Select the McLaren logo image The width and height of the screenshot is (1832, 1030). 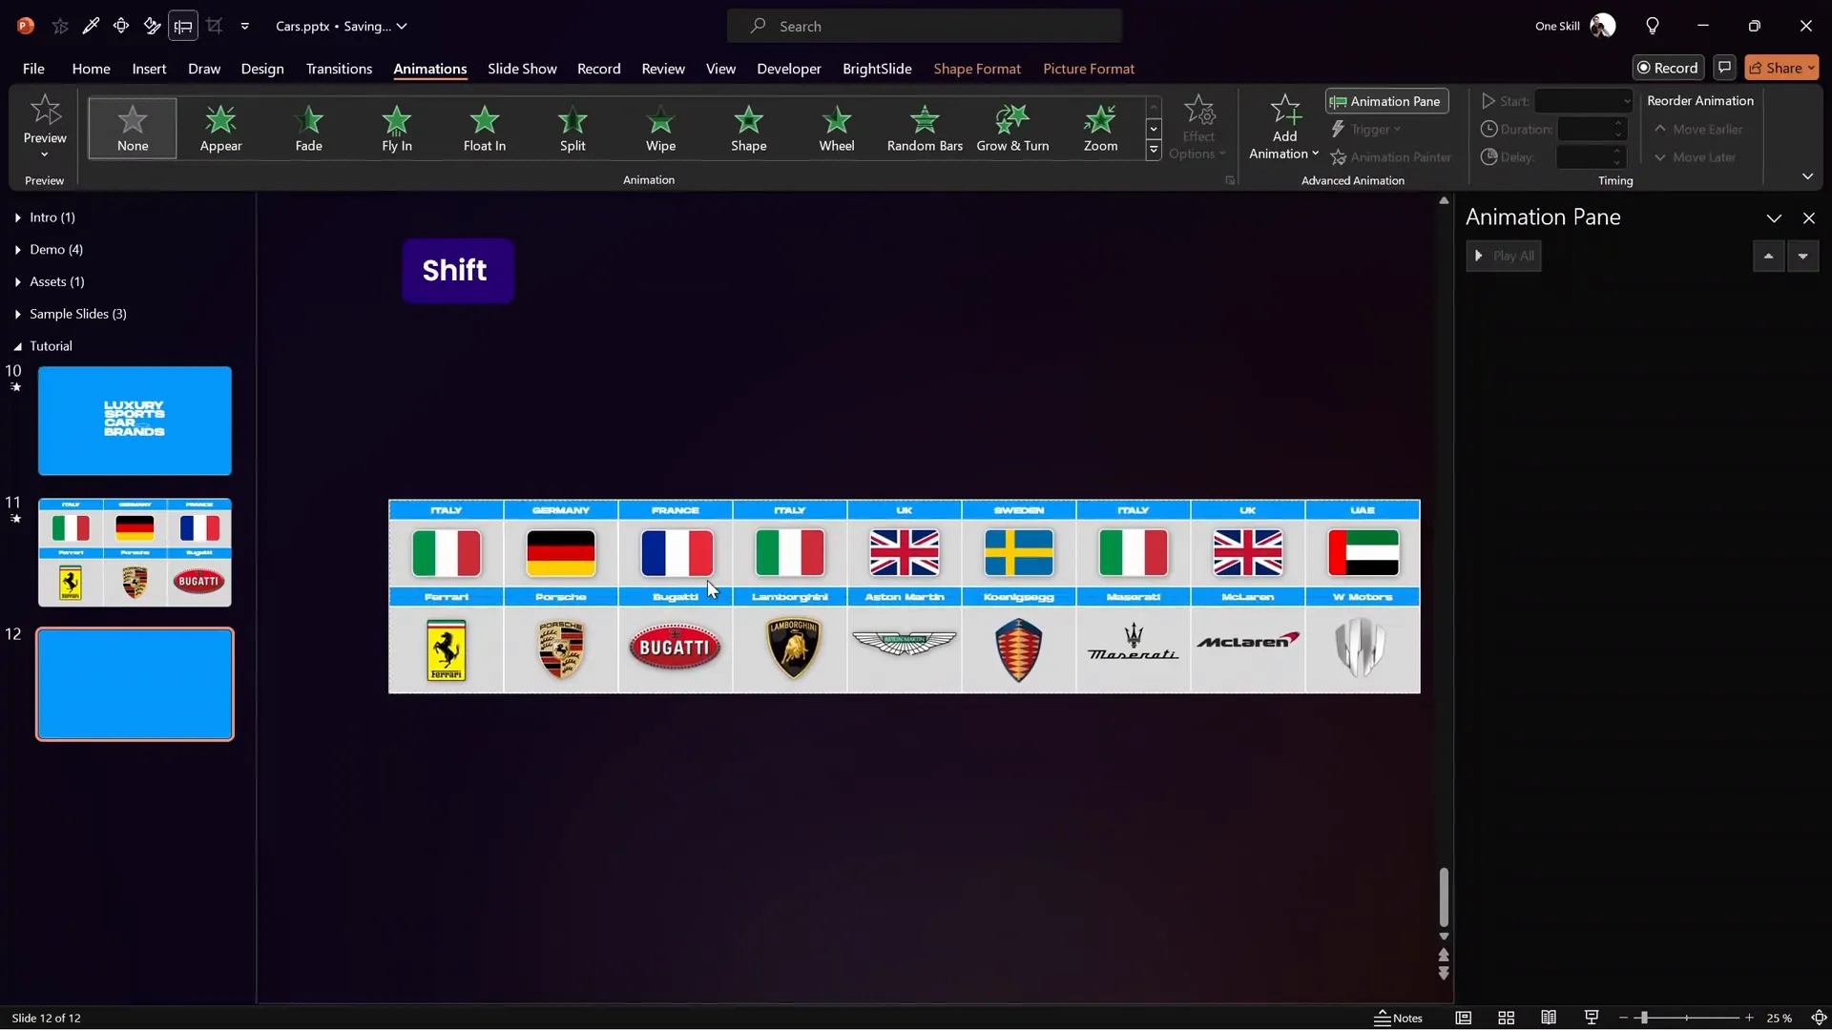tap(1248, 641)
